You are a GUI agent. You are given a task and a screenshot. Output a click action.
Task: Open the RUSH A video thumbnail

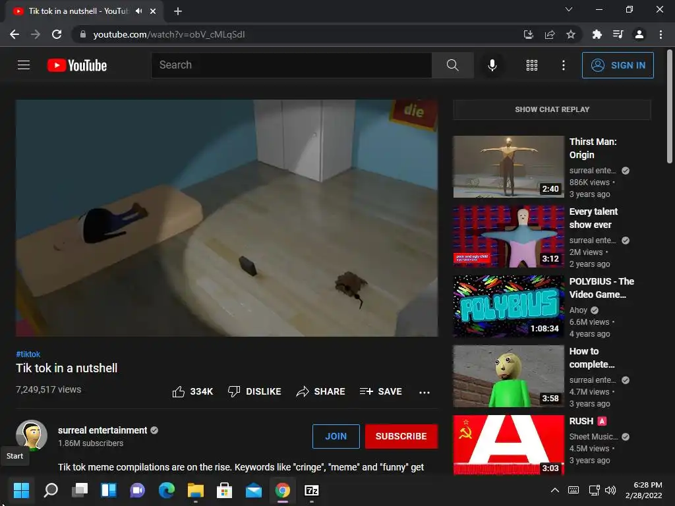point(508,445)
